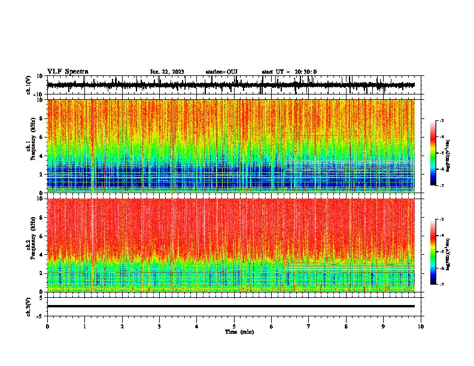Click the ch.2 spectrogram panel

coord(231,245)
